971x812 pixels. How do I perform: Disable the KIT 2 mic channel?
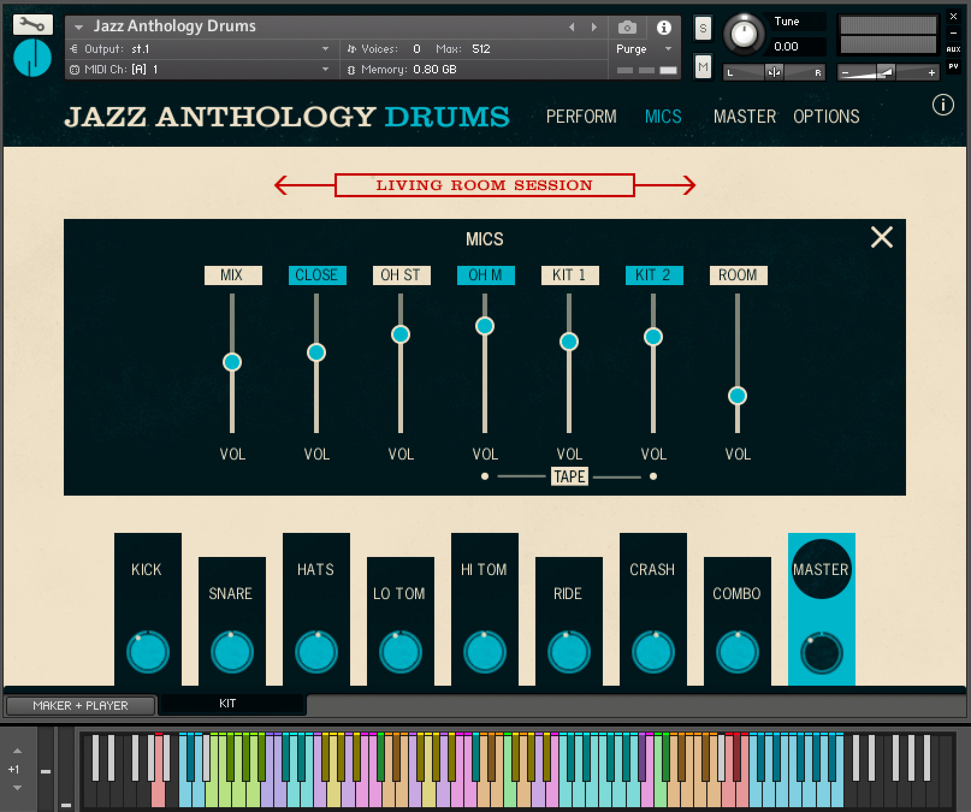[x=654, y=275]
